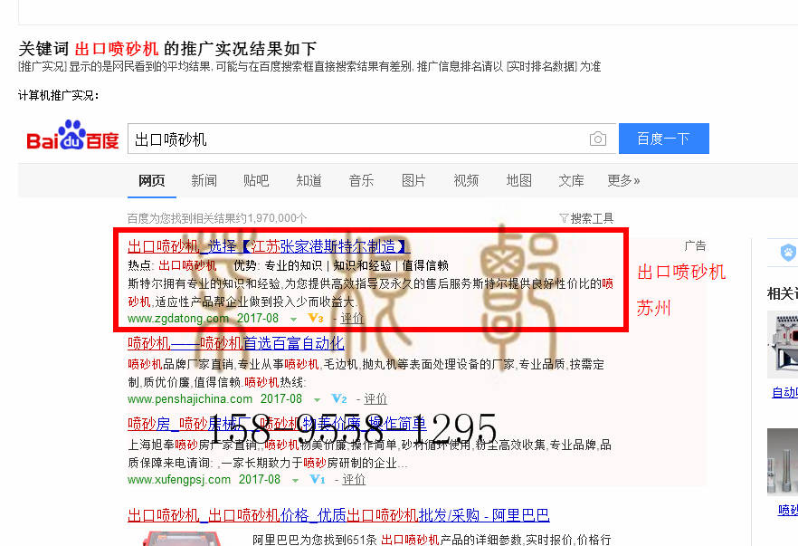Expand dropdown arrow next to www.zgdatong.com
The height and width of the screenshot is (546, 798).
pos(294,320)
